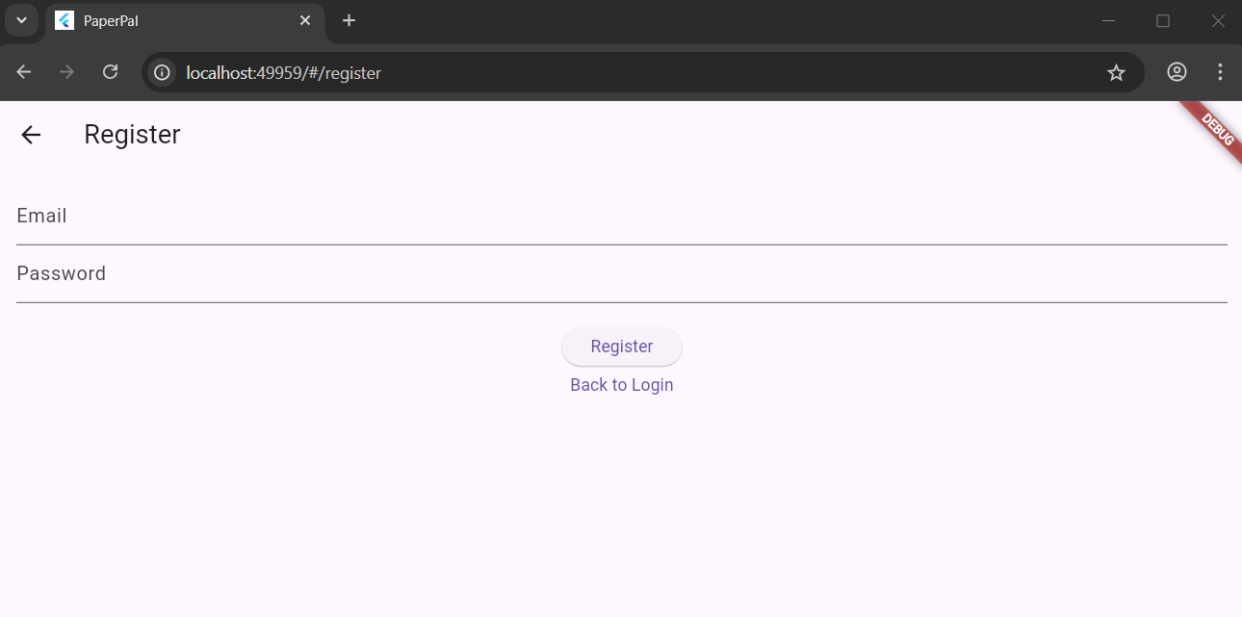View site information for localhost
Screen dimensions: 1242x617
click(x=162, y=72)
